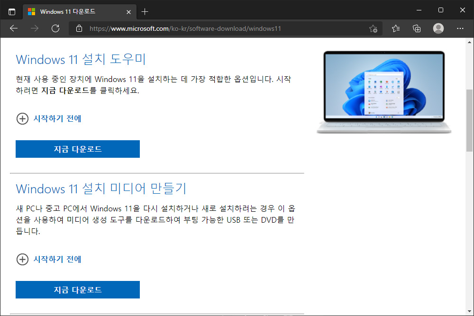Close the Edge browser window

(463, 10)
